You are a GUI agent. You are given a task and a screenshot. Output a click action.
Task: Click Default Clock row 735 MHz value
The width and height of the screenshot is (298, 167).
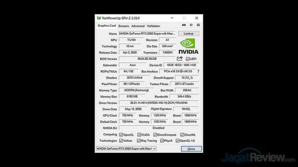tap(127, 122)
